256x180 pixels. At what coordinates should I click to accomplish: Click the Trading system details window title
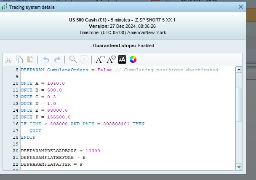[32, 7]
